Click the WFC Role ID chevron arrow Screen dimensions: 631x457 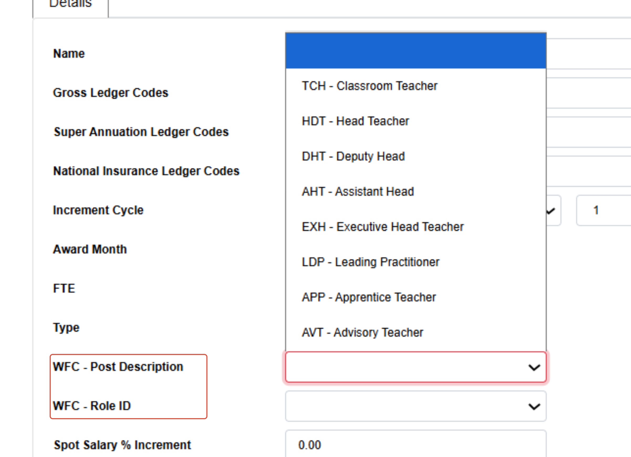click(x=534, y=407)
